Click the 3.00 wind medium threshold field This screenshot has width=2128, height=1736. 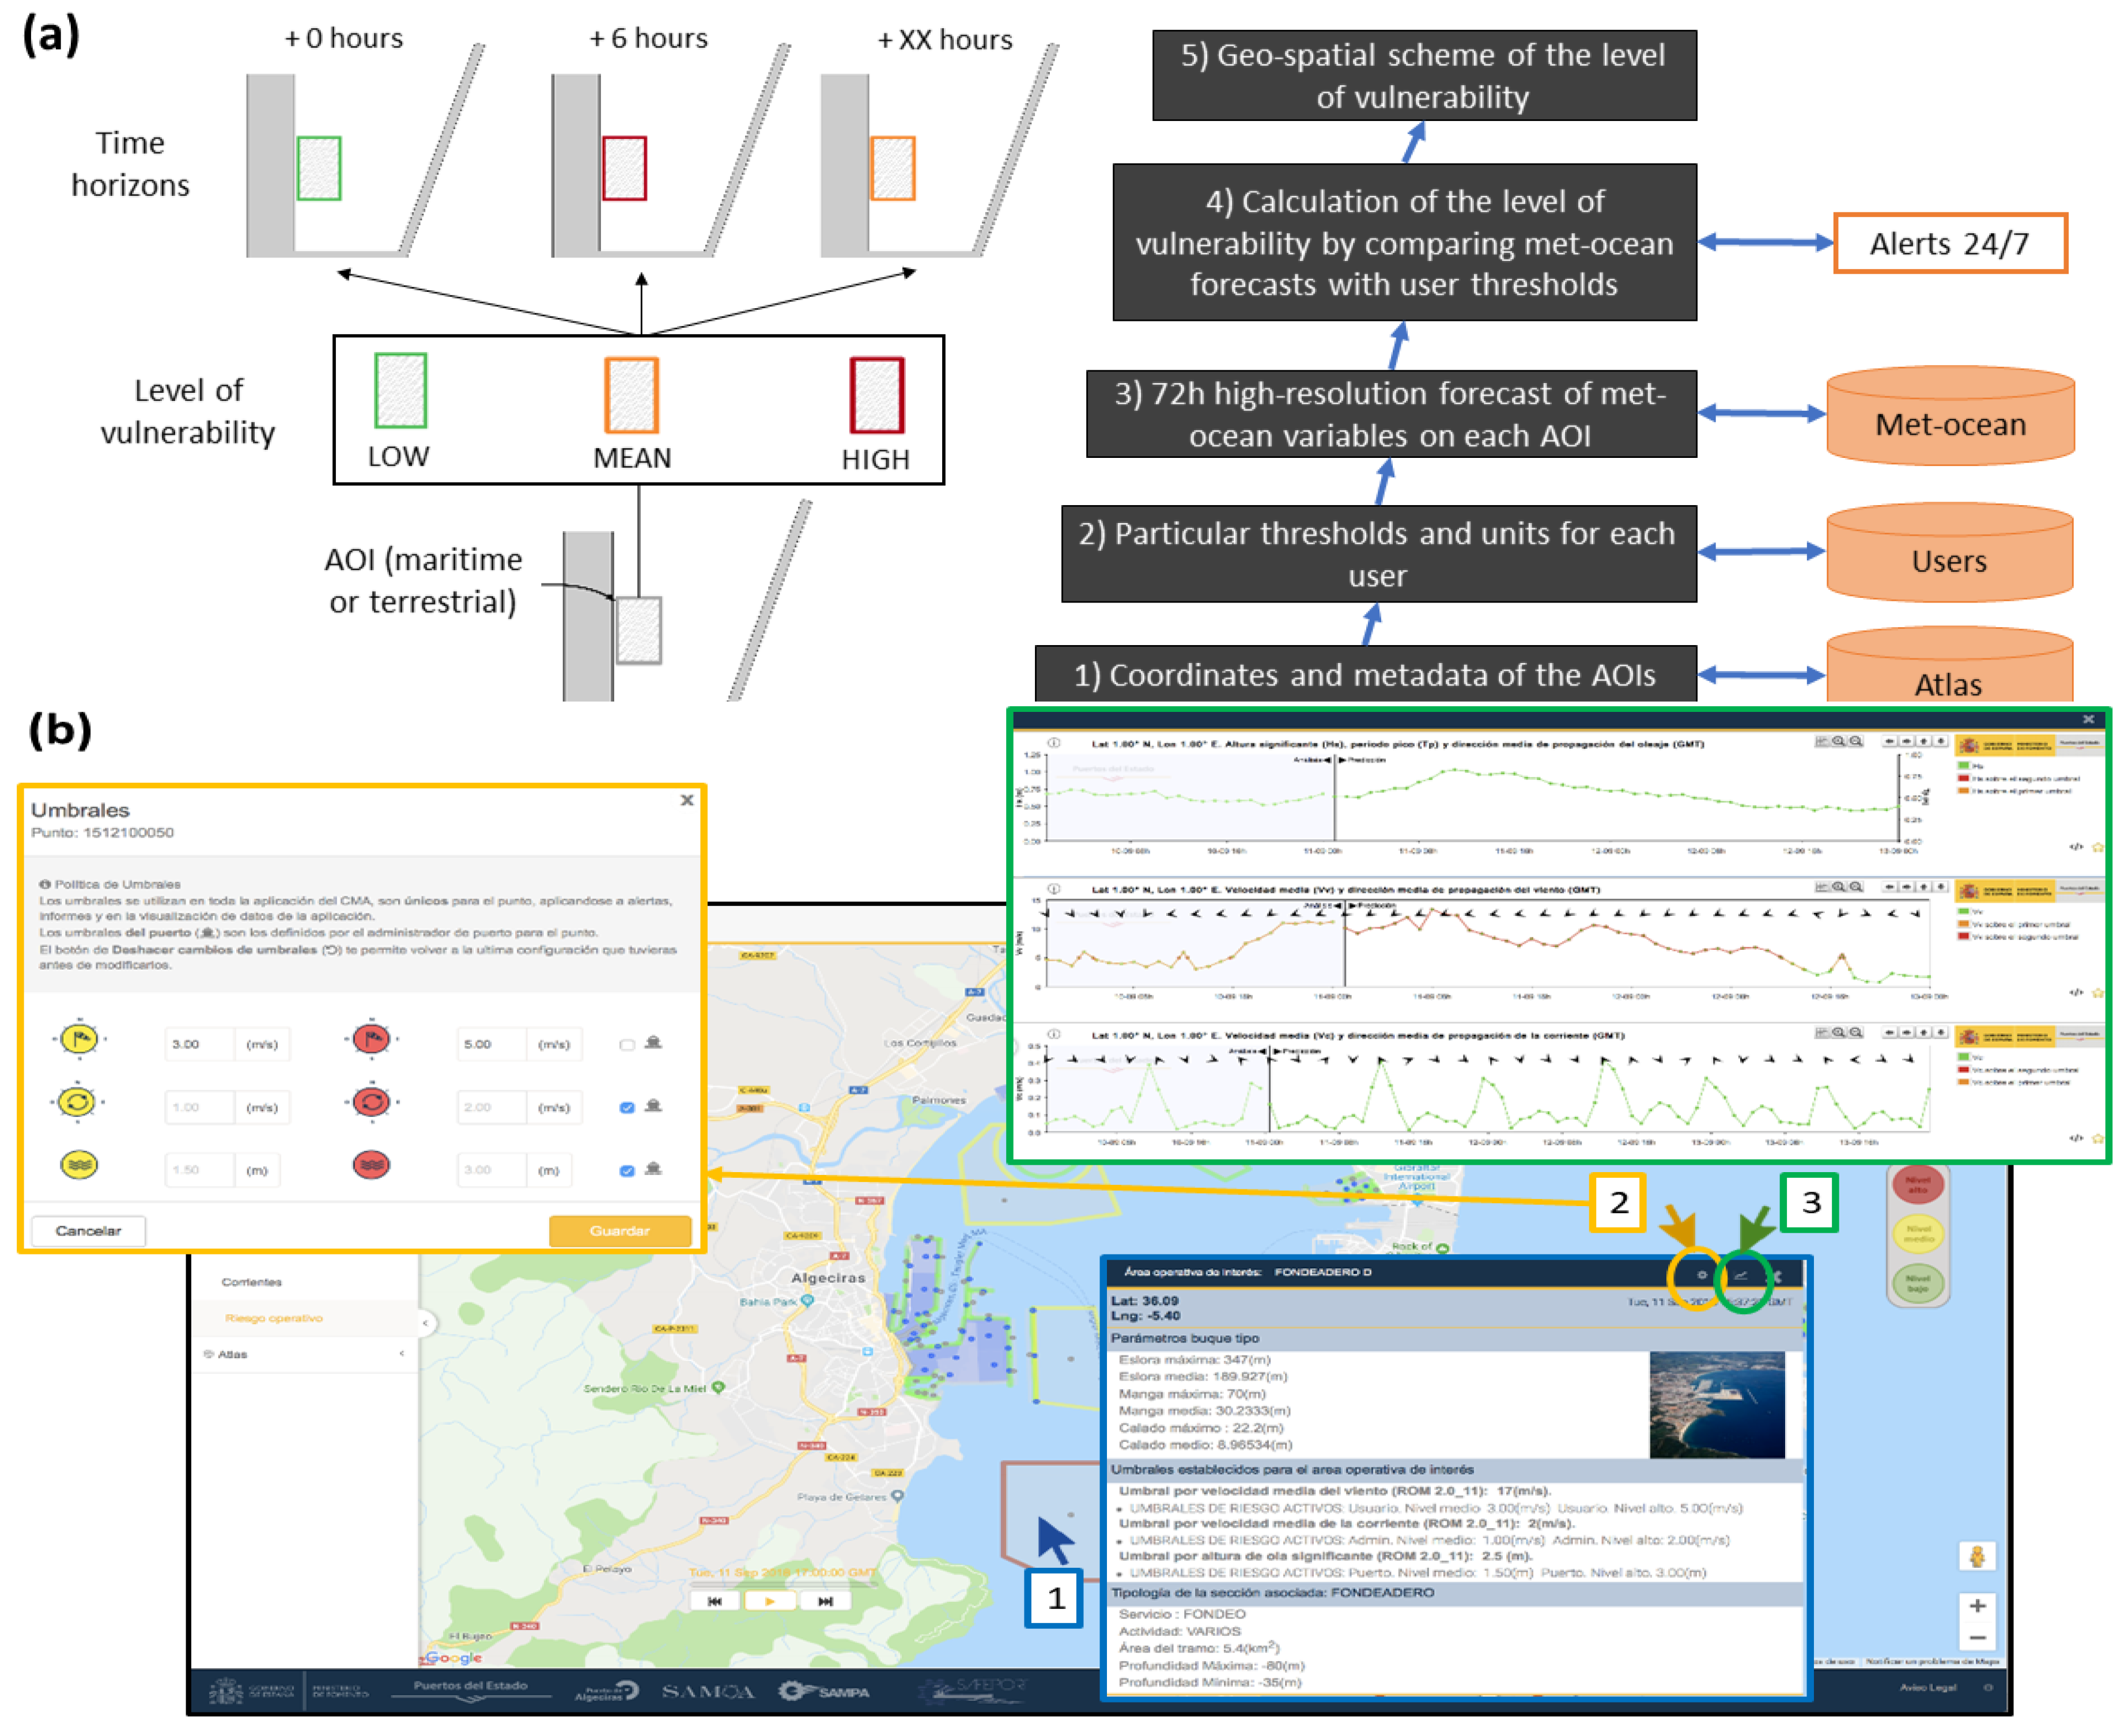coord(198,1044)
